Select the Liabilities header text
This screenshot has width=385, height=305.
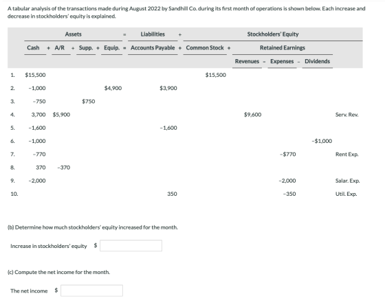point(153,34)
